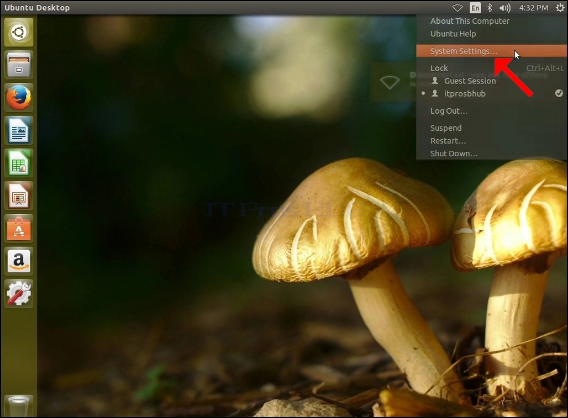Suspend the computer from session menu
Viewport: 568px width, 418px height.
pyautogui.click(x=492, y=128)
